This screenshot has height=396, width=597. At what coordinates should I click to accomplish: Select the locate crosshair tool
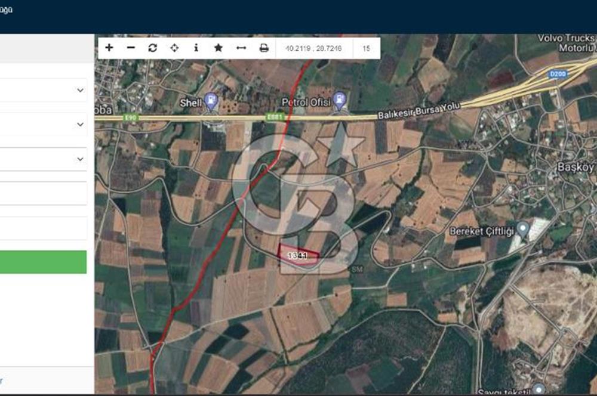174,47
